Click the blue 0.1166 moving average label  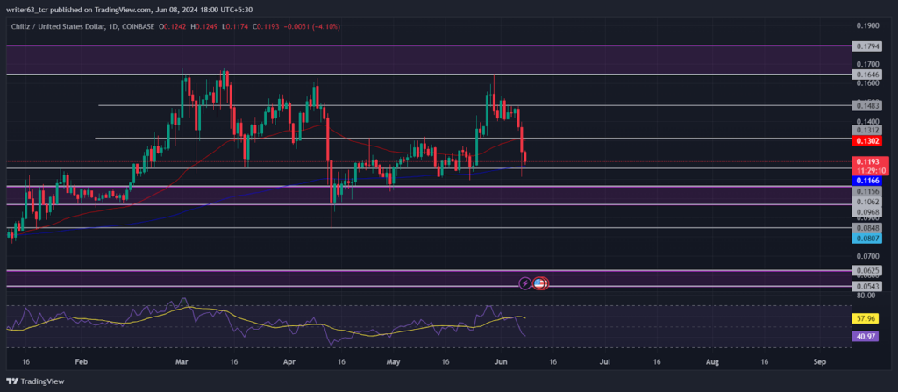(x=866, y=181)
